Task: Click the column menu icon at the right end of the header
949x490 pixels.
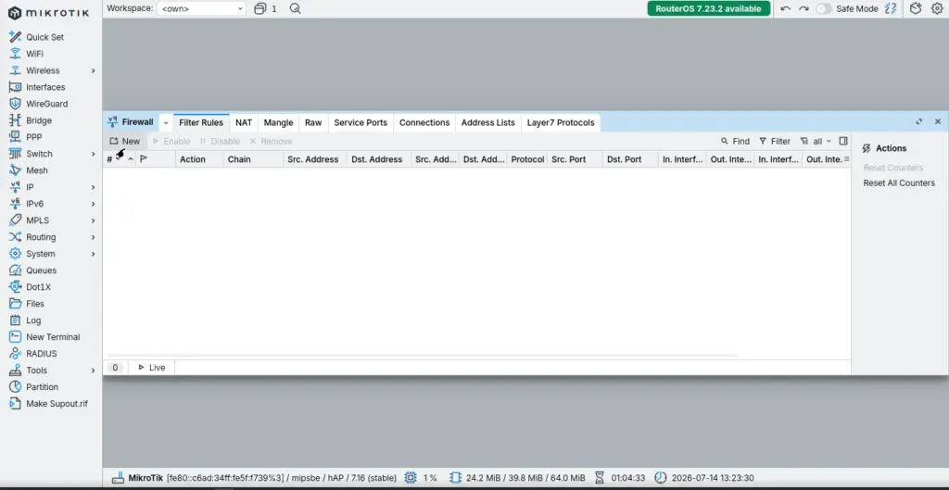Action: coord(847,159)
